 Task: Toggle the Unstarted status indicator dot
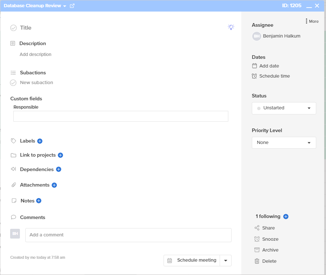click(x=258, y=108)
